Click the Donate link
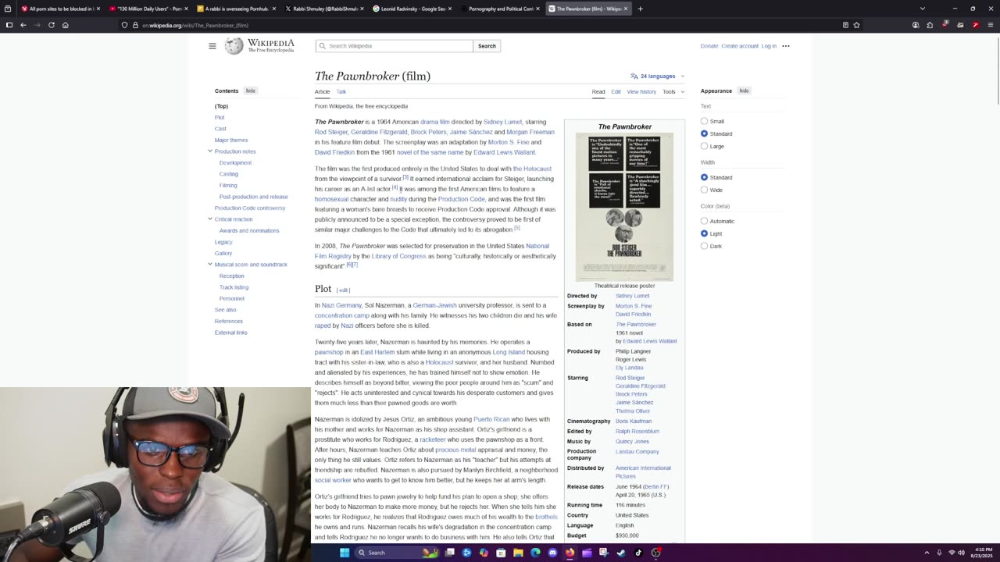Image resolution: width=1000 pixels, height=562 pixels. (709, 46)
